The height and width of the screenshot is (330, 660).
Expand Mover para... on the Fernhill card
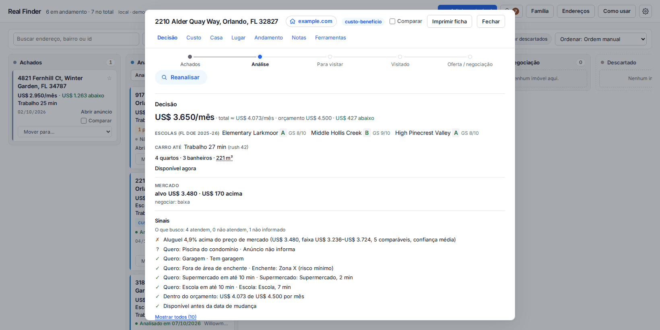tap(65, 132)
